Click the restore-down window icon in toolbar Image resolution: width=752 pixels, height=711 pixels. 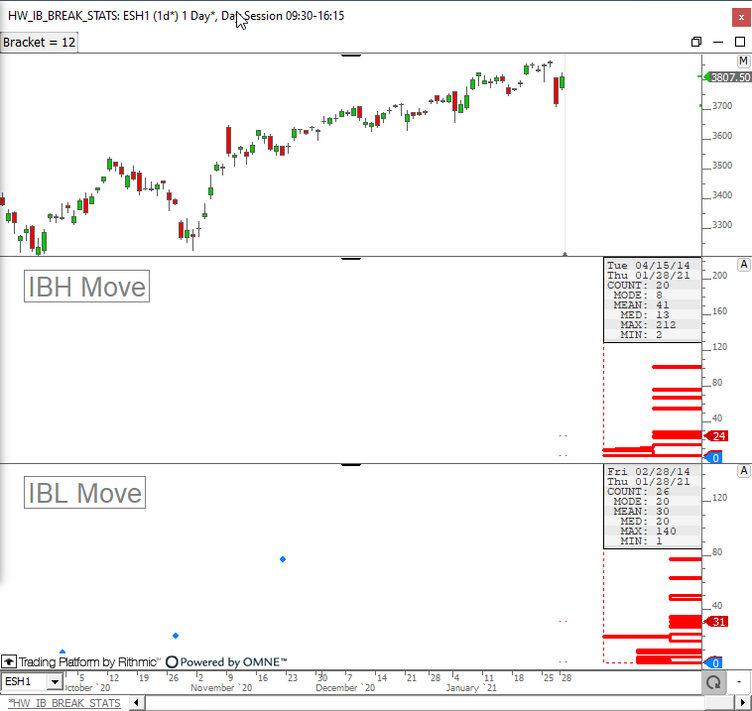696,42
